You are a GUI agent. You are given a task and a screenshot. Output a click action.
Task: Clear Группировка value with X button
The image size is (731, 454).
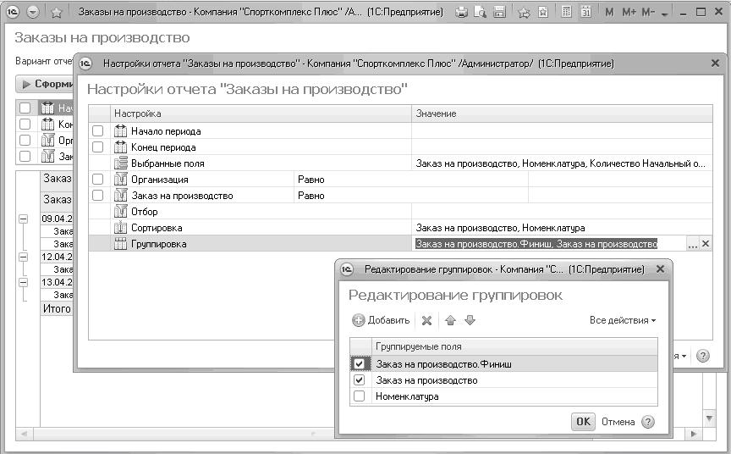click(706, 244)
